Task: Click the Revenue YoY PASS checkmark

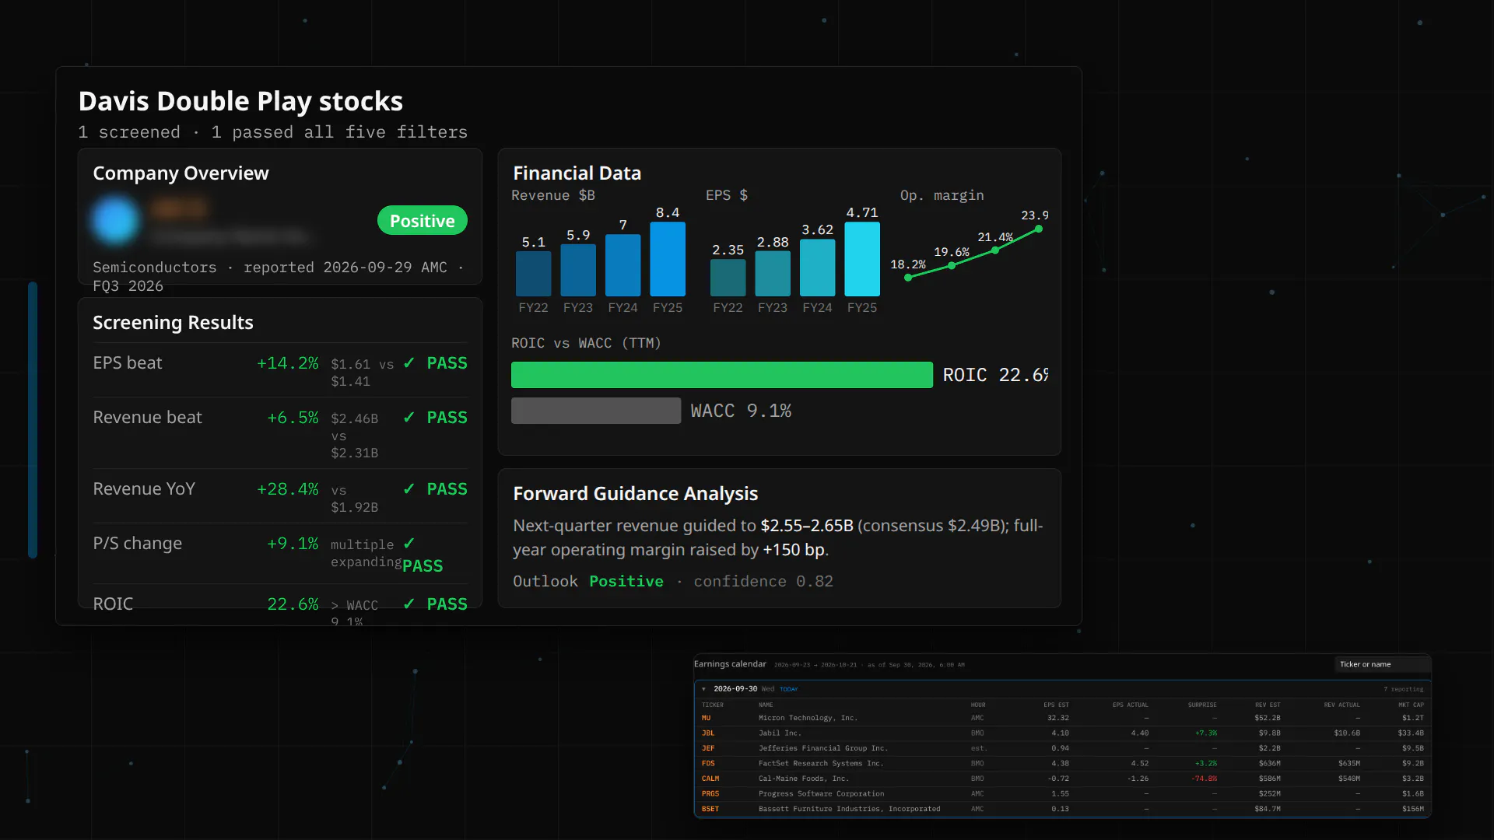Action: tap(409, 489)
